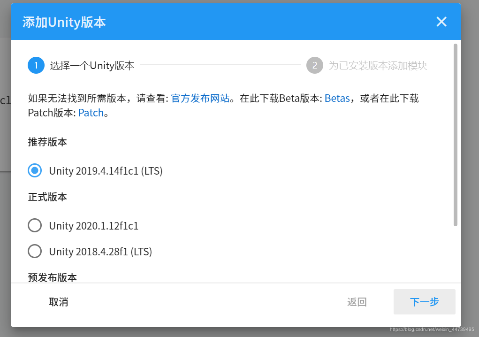479x337 pixels.
Task: Click the dialog's vertical scrollbar thumb
Action: click(455, 135)
